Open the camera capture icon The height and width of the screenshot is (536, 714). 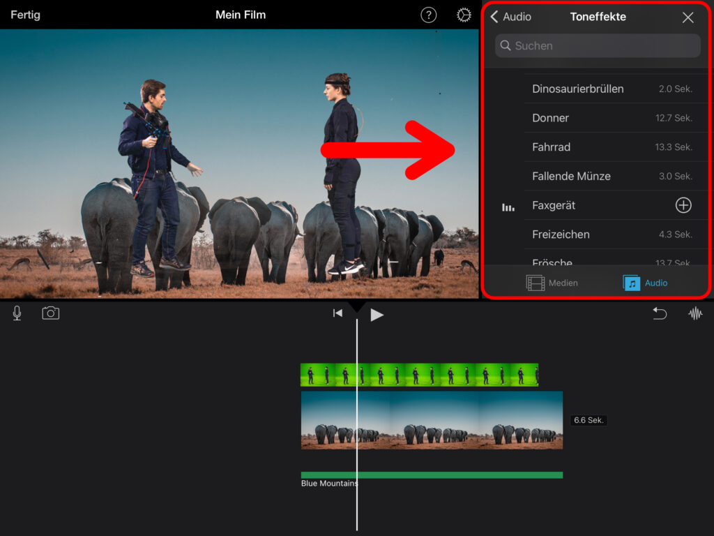pyautogui.click(x=50, y=313)
